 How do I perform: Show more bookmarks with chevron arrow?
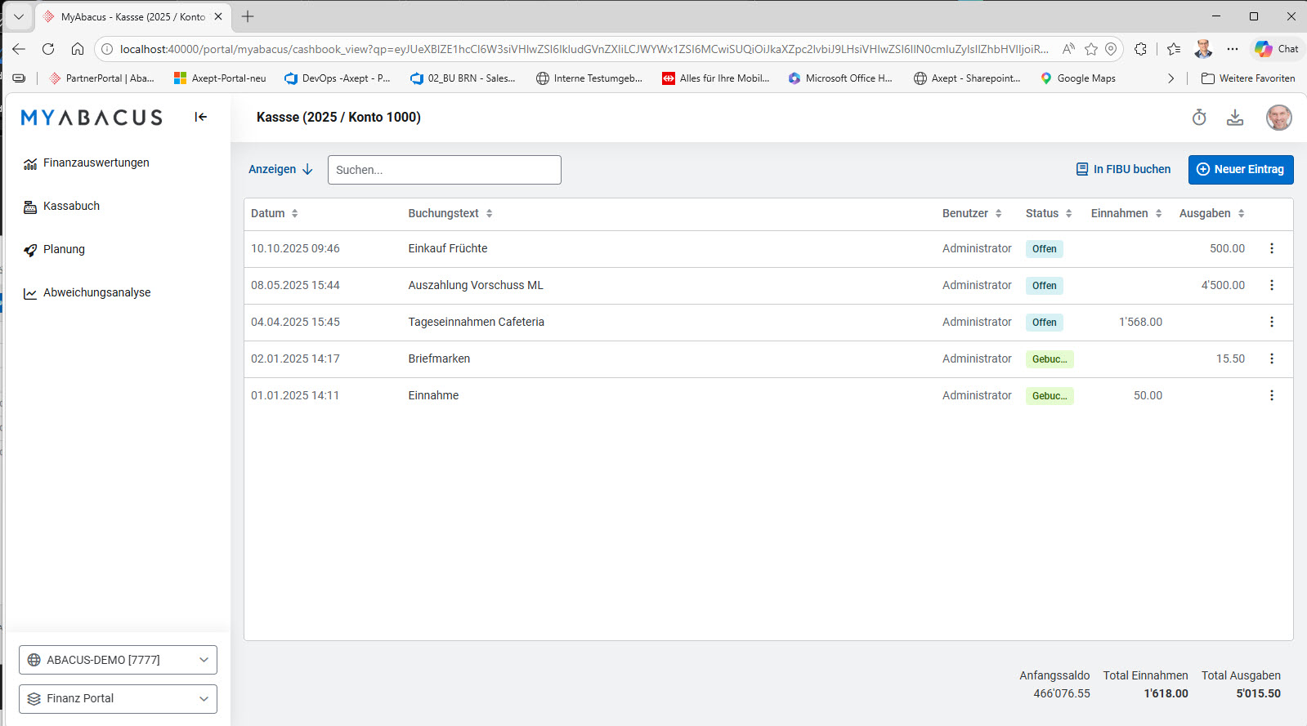(1170, 78)
